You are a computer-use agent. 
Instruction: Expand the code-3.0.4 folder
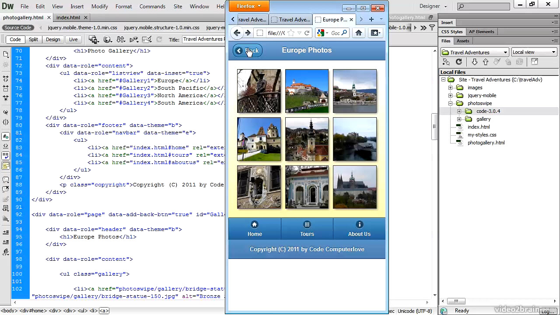459,111
